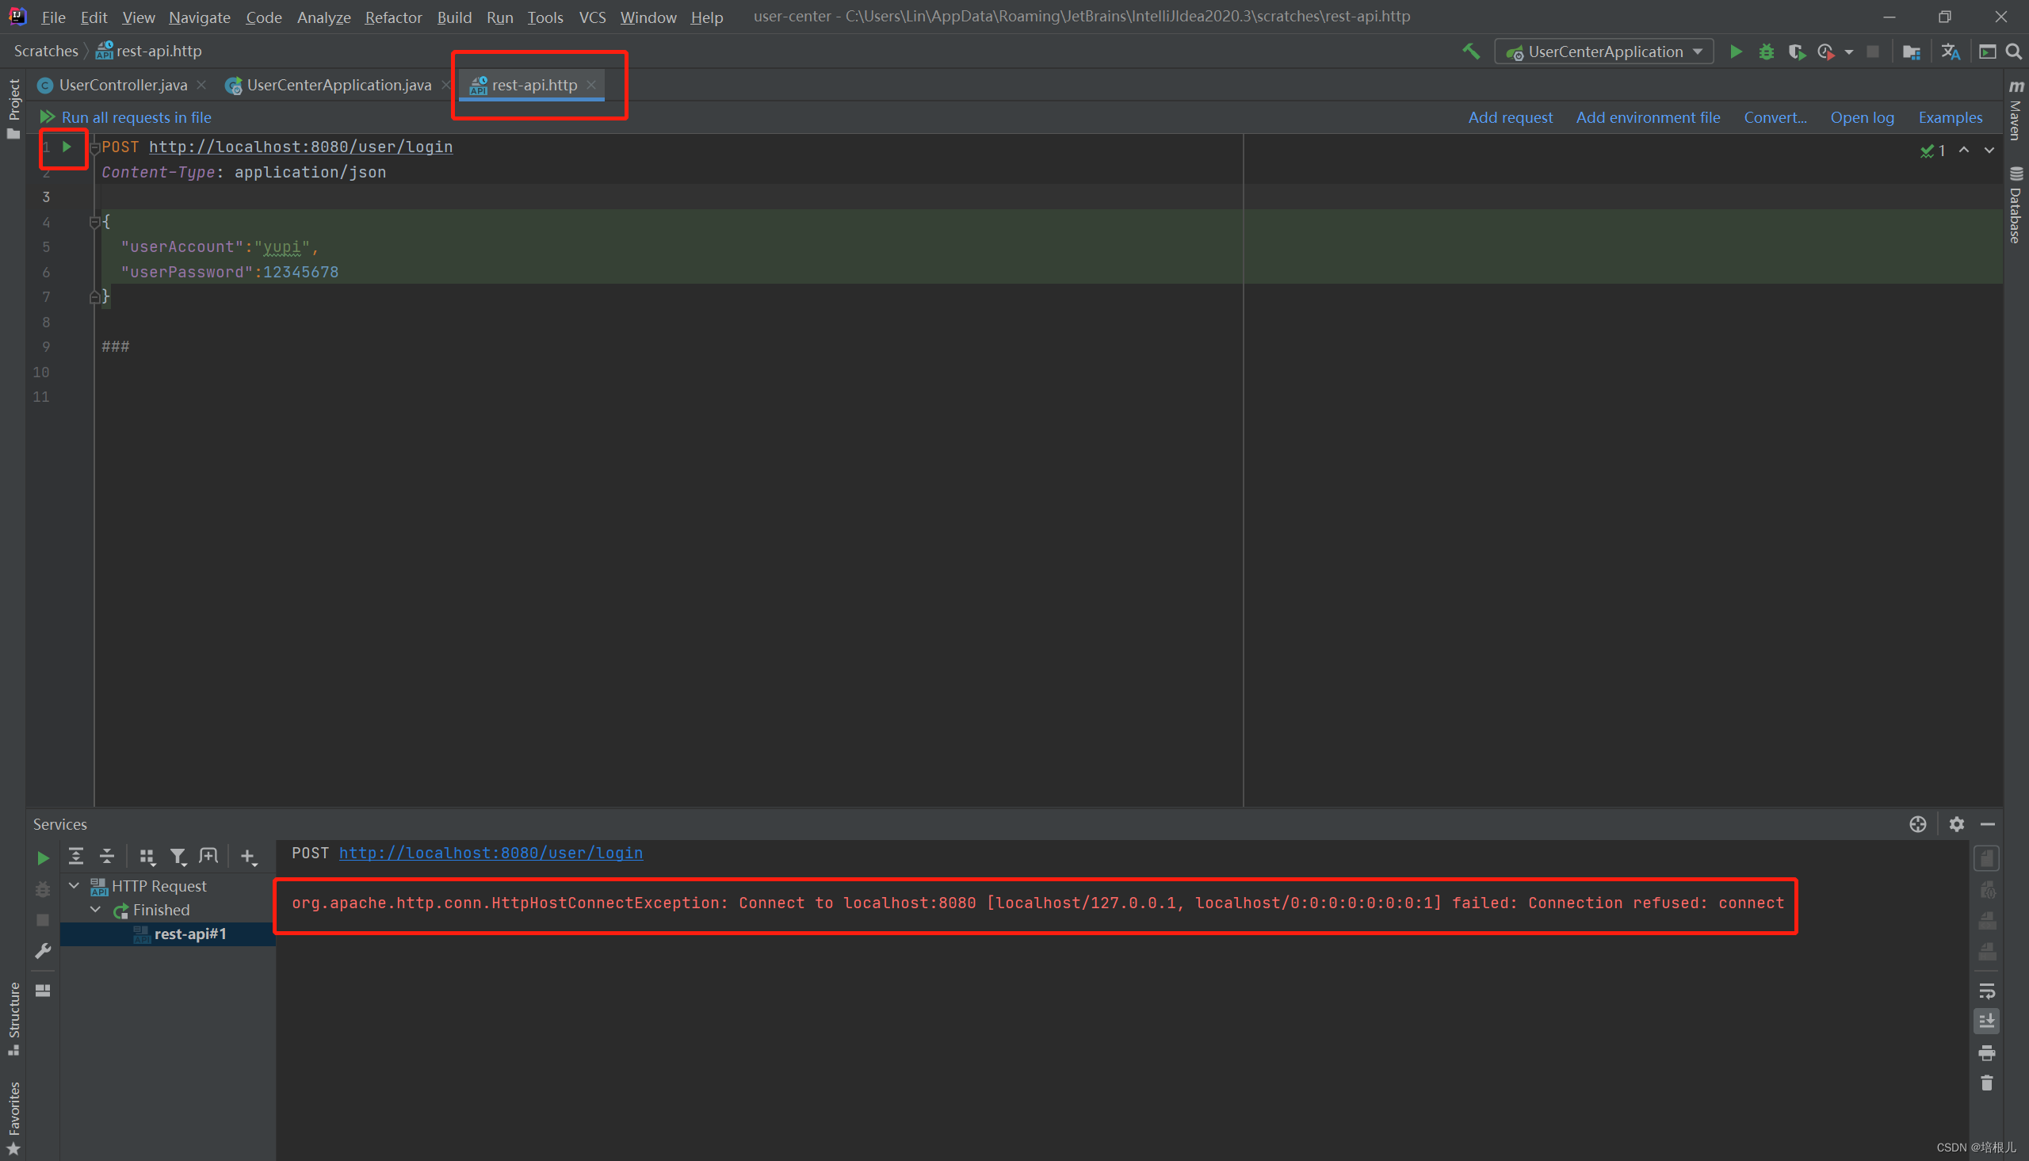2029x1161 pixels.
Task: Open UserCenterApplication run configuration dropdown
Action: [x=1604, y=52]
